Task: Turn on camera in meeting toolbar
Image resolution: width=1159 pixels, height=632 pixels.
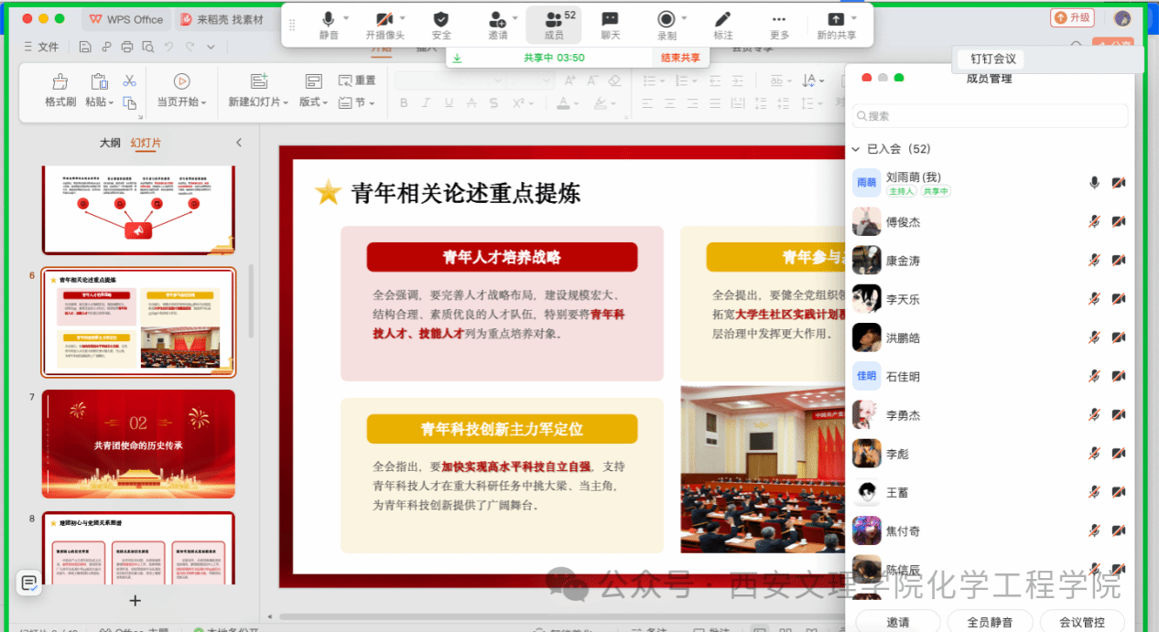Action: point(385,25)
